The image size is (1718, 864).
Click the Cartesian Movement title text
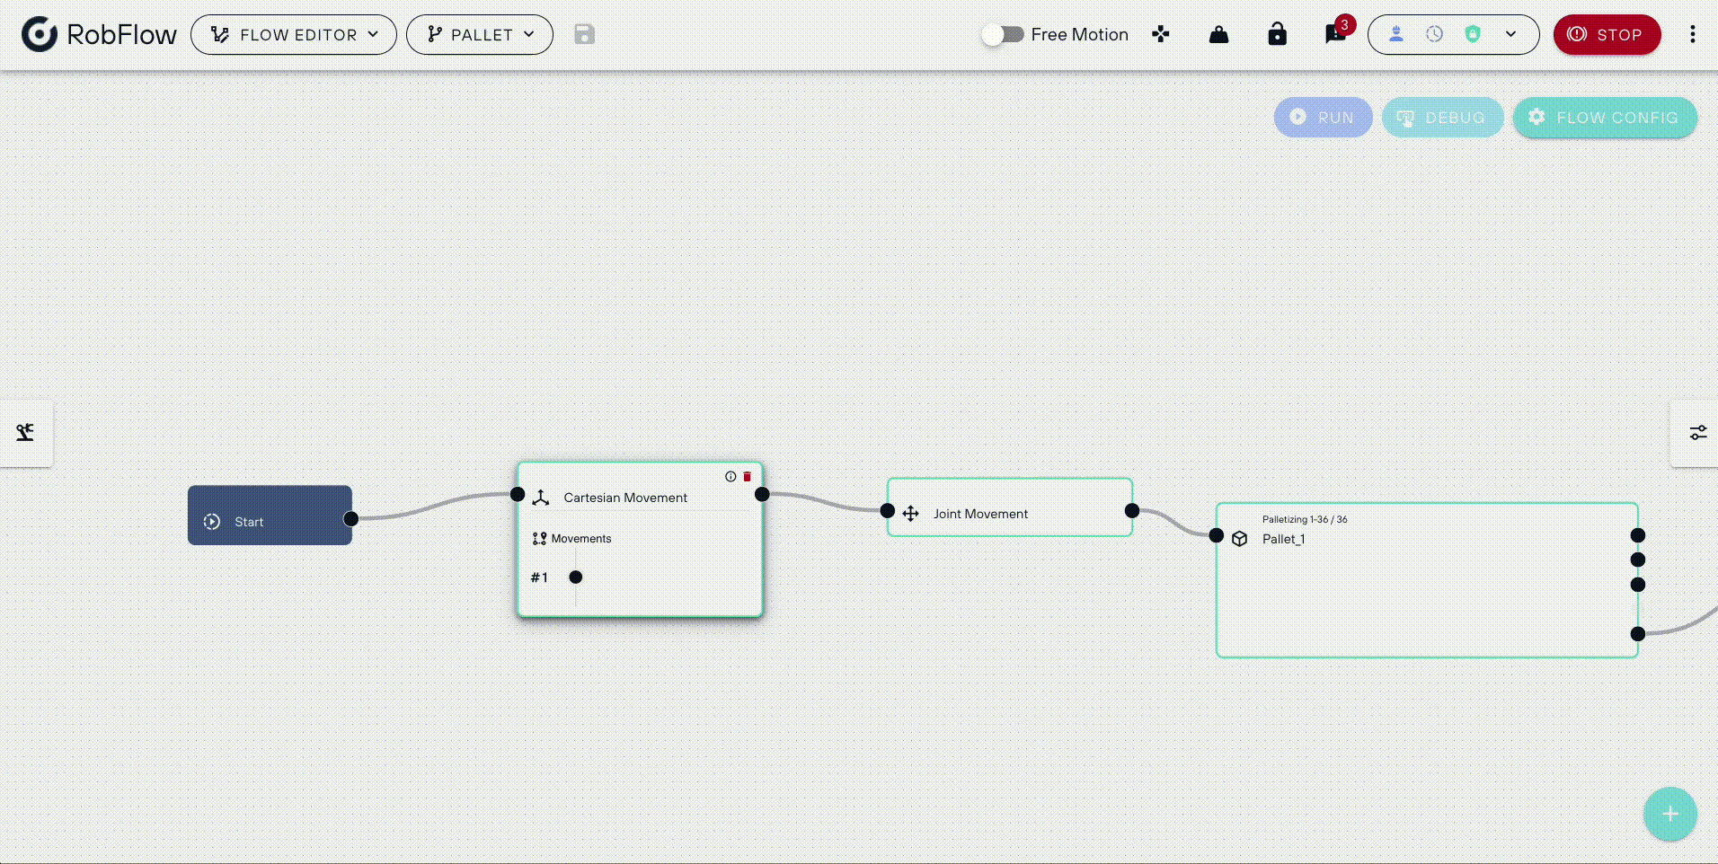tap(625, 498)
